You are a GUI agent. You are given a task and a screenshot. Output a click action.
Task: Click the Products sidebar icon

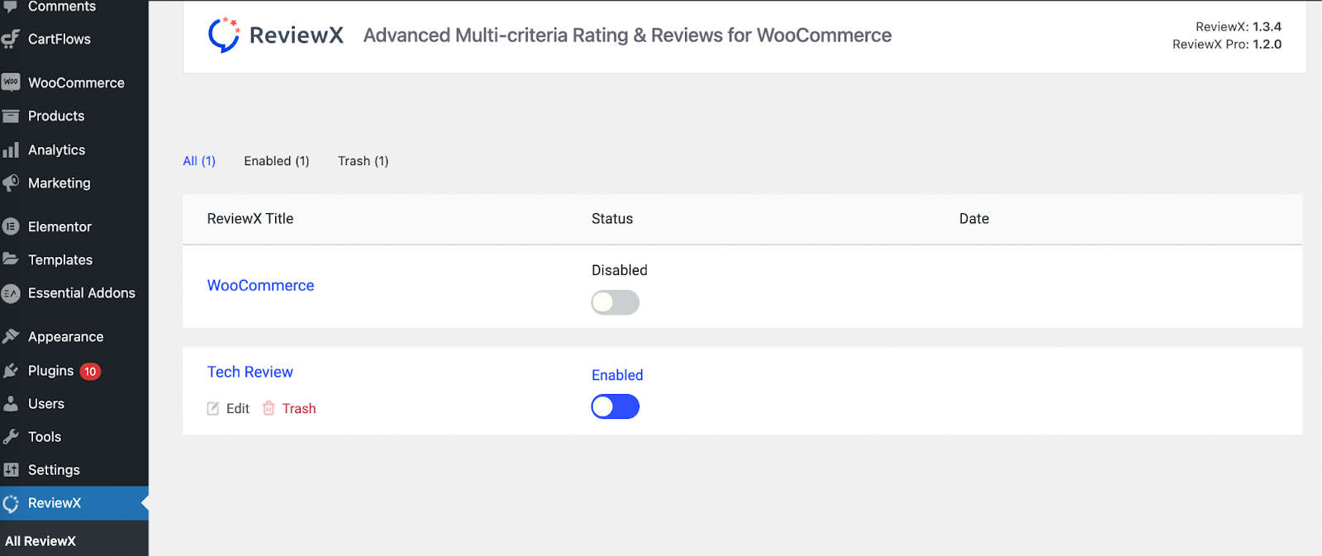11,116
